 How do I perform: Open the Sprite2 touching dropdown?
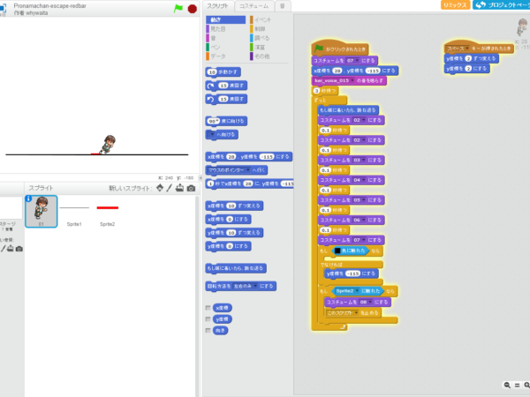(x=357, y=291)
